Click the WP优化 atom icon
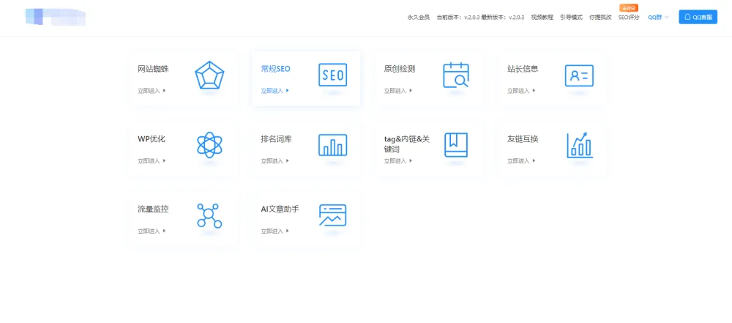Screen dimensions: 732x323 pos(209,145)
